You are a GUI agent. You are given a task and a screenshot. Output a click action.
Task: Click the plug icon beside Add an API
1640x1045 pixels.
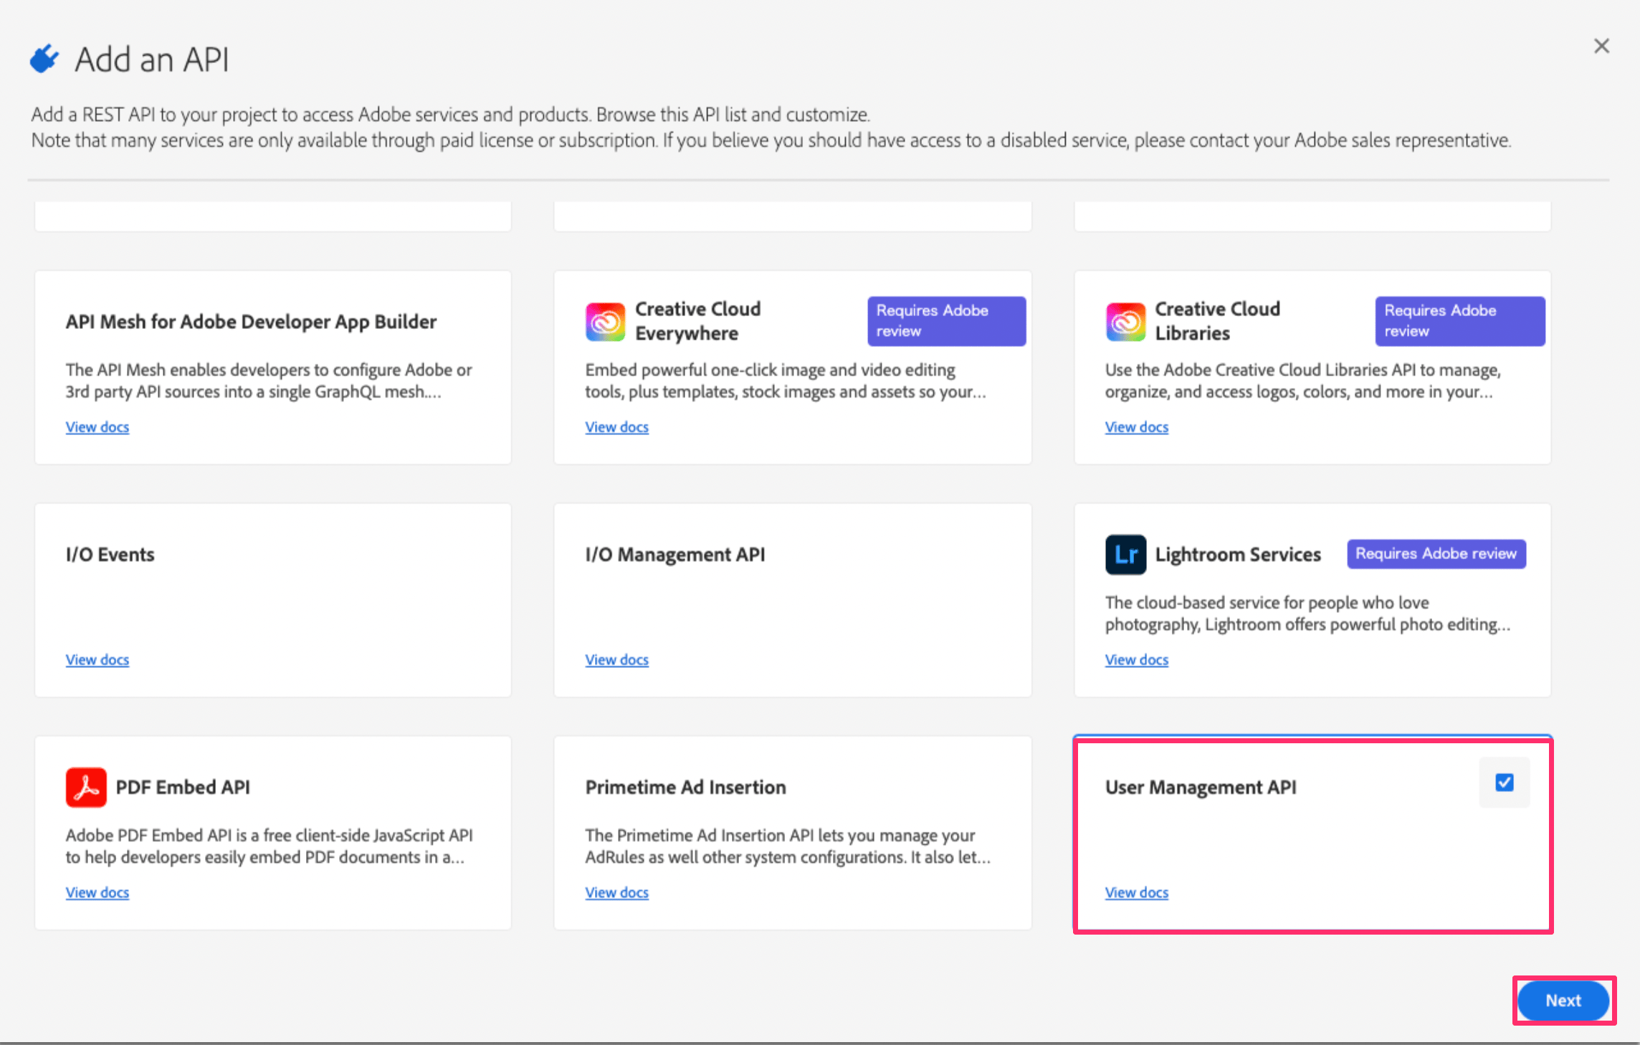tap(44, 59)
